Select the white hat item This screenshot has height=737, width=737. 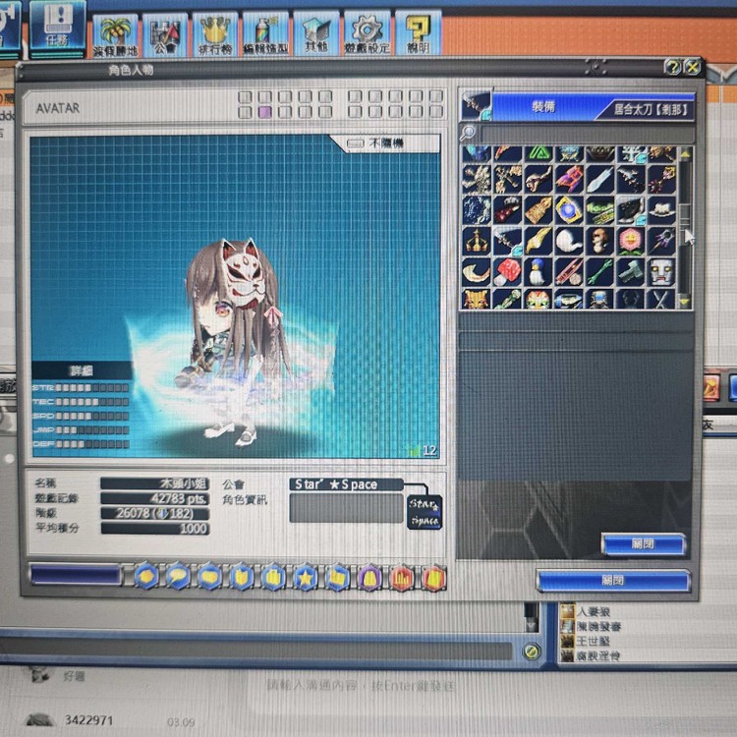coord(661,209)
